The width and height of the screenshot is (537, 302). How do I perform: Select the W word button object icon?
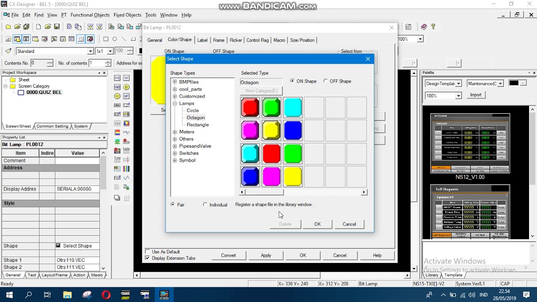click(x=126, y=78)
